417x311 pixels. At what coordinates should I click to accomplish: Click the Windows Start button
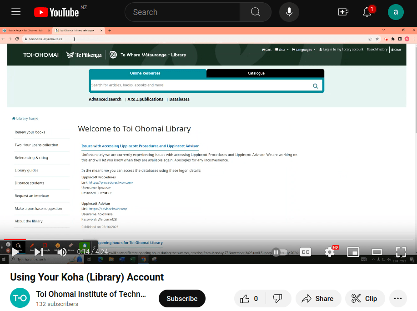coord(4,259)
